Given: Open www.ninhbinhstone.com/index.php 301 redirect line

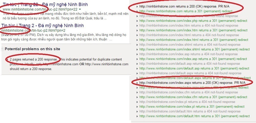Looking at the screenshot, I should click(x=193, y=21).
